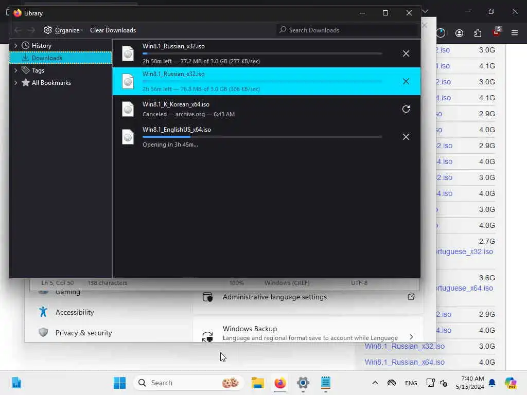
Task: Click the muted volume tray icon
Action: coord(444,383)
